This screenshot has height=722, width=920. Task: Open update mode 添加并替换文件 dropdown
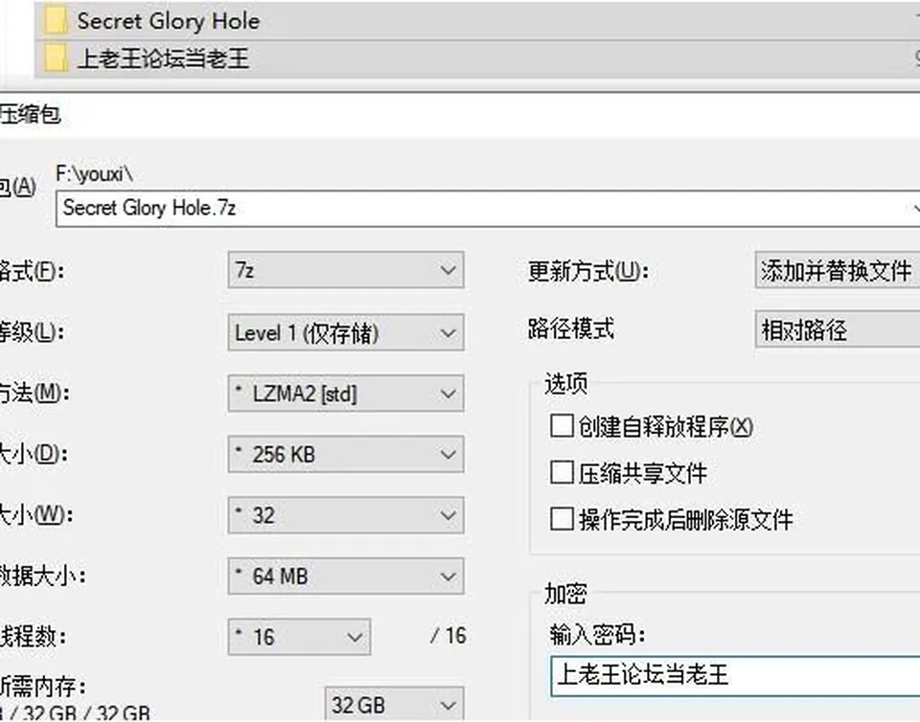click(838, 270)
